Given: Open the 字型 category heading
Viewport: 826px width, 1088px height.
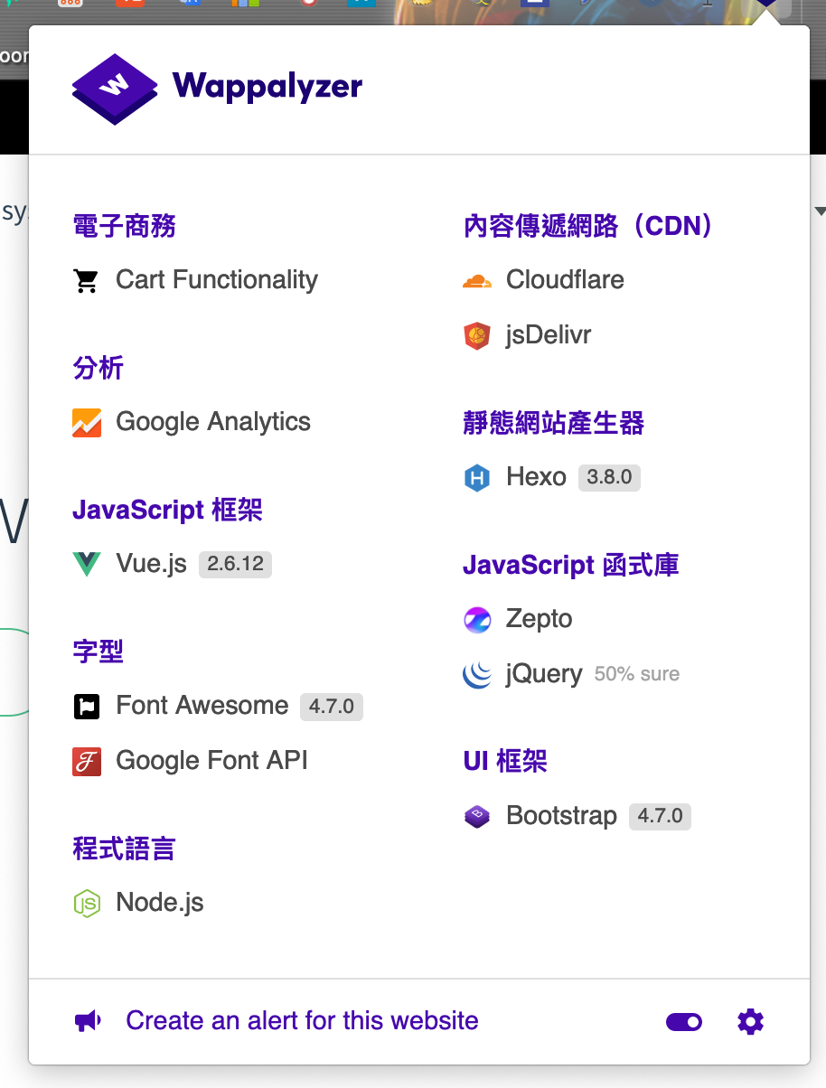Looking at the screenshot, I should point(98,652).
